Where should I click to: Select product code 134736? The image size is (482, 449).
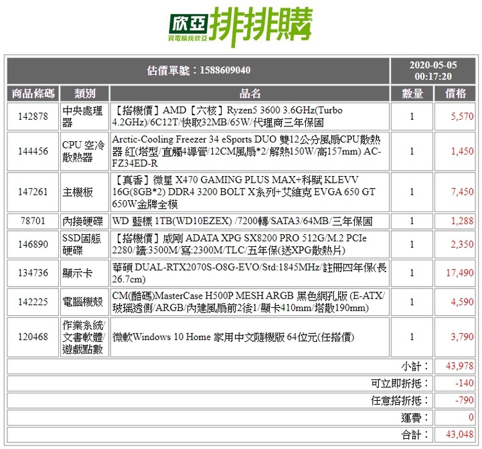coord(33,273)
